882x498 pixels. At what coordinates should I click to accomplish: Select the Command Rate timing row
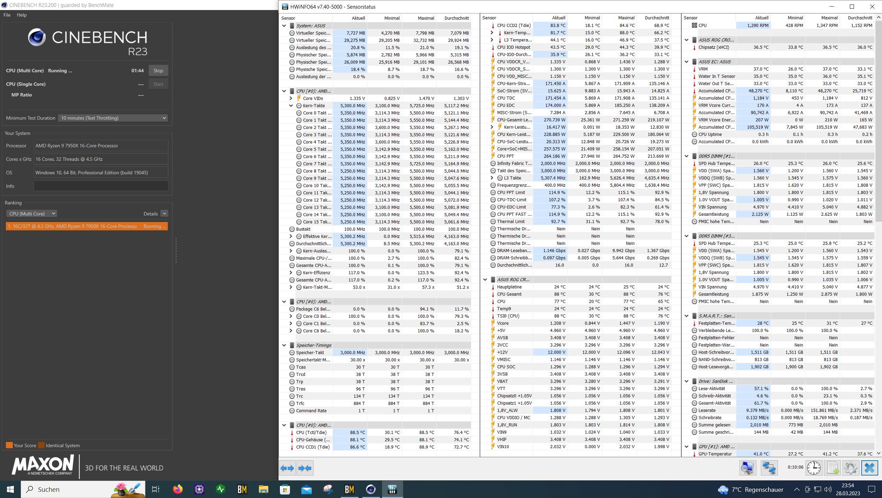point(375,411)
